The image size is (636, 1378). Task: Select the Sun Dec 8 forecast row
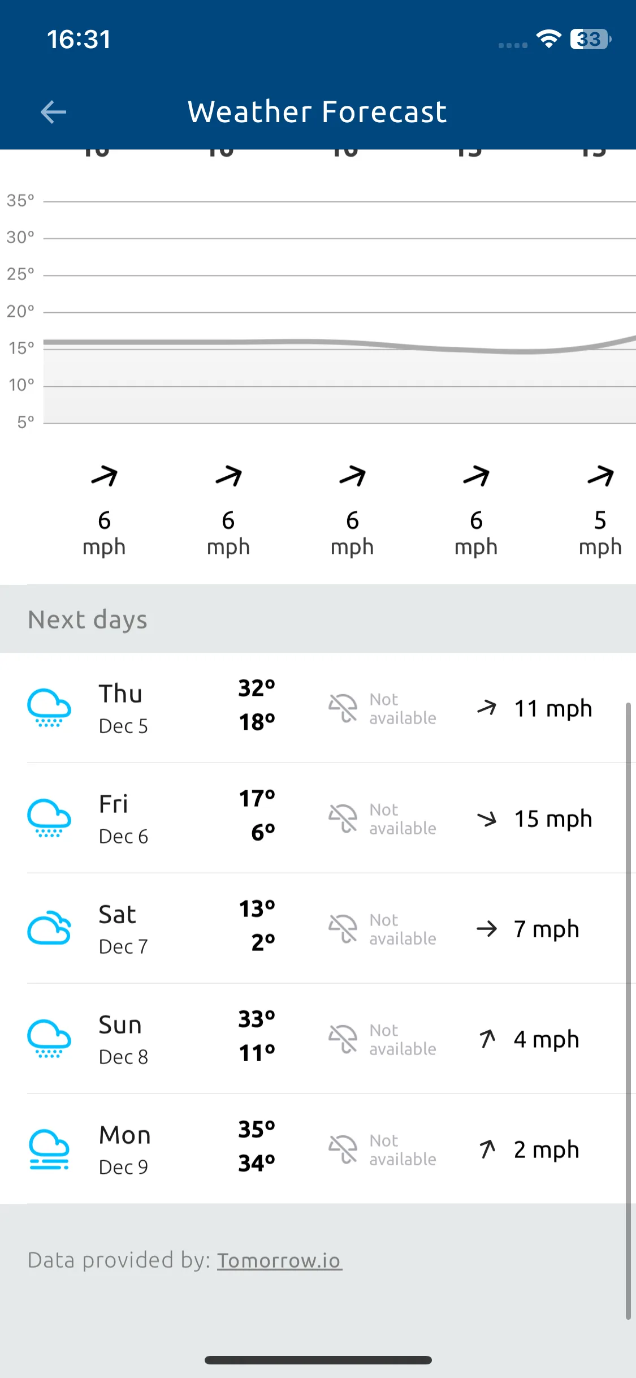318,1039
